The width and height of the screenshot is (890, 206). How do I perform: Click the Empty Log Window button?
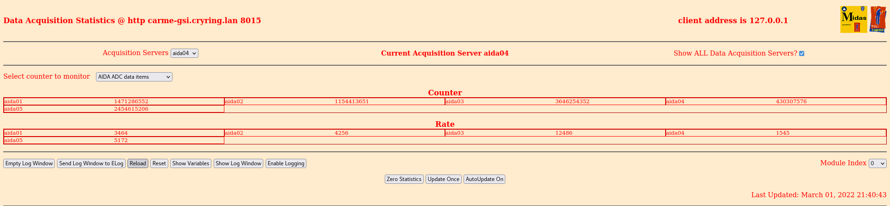tap(29, 163)
